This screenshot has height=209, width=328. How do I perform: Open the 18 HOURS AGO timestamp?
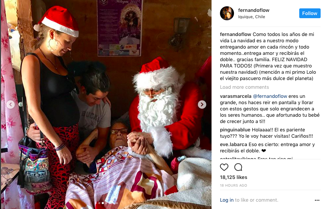click(233, 186)
